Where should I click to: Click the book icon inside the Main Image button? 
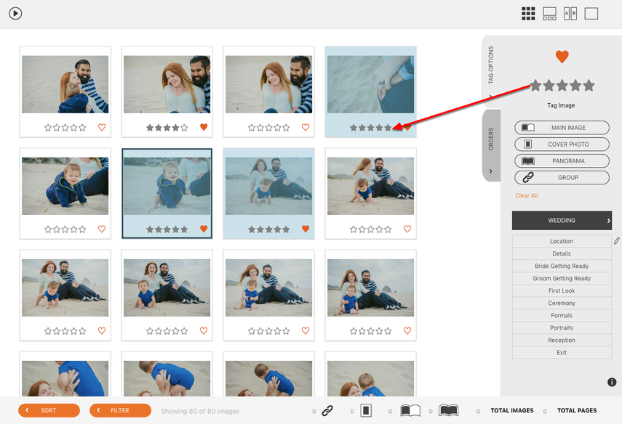pos(528,128)
